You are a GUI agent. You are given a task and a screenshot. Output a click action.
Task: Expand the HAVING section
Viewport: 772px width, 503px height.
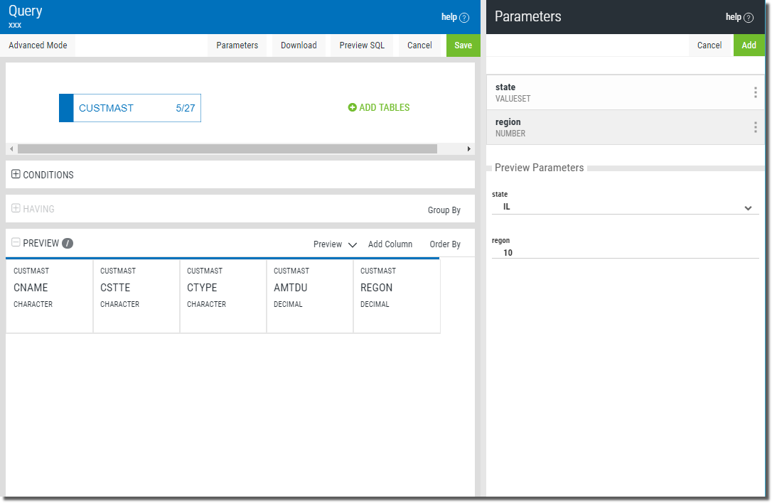[x=16, y=208]
